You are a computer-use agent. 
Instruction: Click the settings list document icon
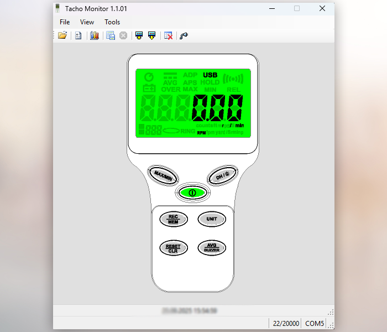(x=79, y=35)
